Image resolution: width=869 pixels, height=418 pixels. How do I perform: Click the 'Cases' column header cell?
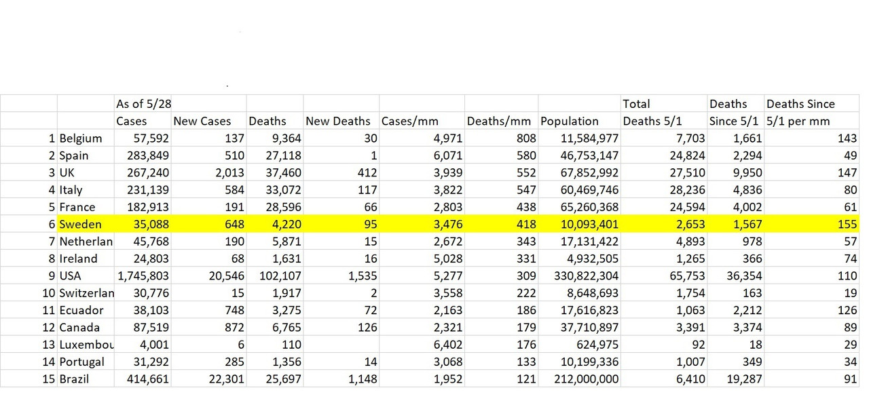click(x=143, y=121)
